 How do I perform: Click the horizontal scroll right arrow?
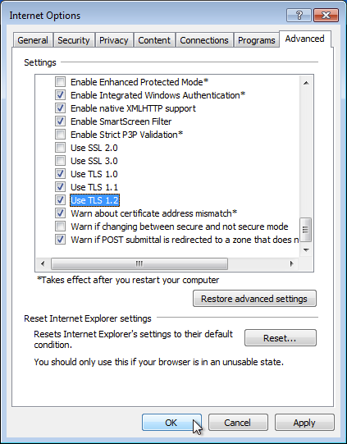(291, 264)
